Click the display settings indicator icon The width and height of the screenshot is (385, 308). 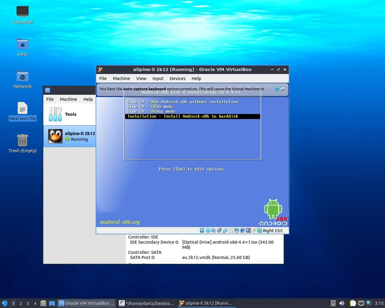236,230
